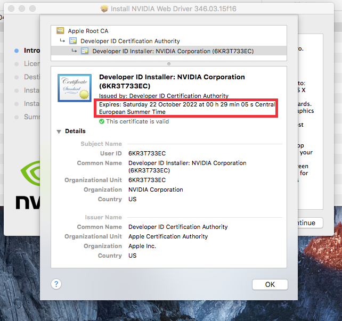Click the NVIDIA logo in installer window
342x321 pixels.
coord(28,185)
